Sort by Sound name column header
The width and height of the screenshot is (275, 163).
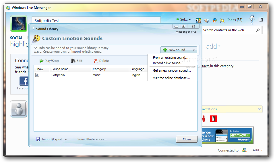(70, 69)
